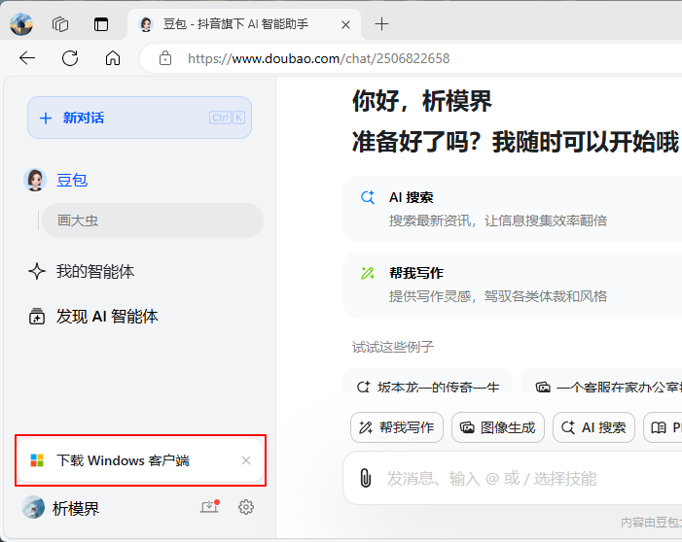Go back to the previous page
The height and width of the screenshot is (542, 682).
[x=27, y=57]
